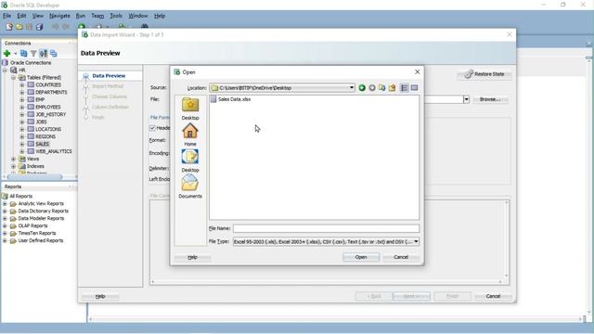This screenshot has height=334, width=594.
Task: Click the double-folder icon in Open dialog toolbar
Action: pyautogui.click(x=381, y=88)
